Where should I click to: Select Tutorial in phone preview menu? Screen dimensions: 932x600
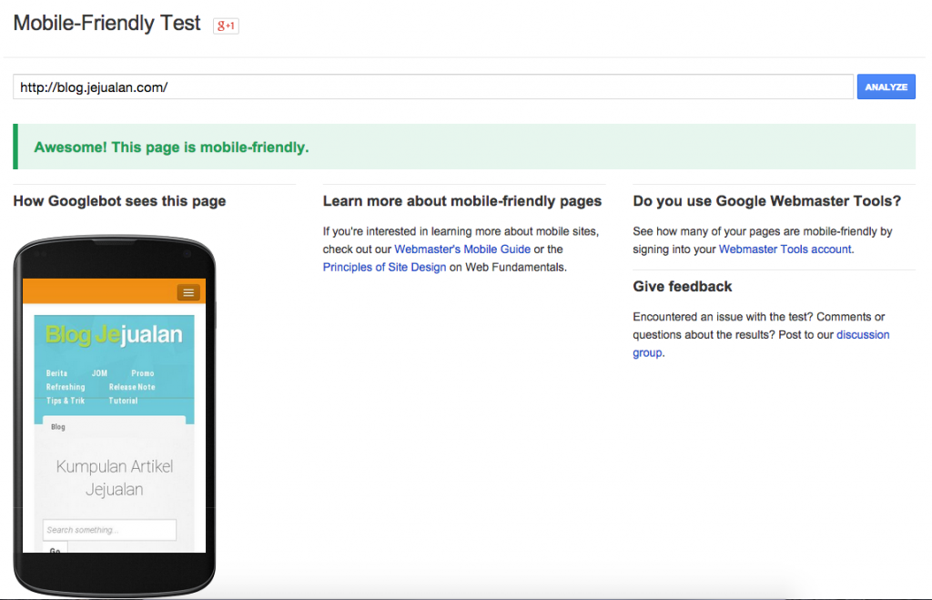pos(123,401)
